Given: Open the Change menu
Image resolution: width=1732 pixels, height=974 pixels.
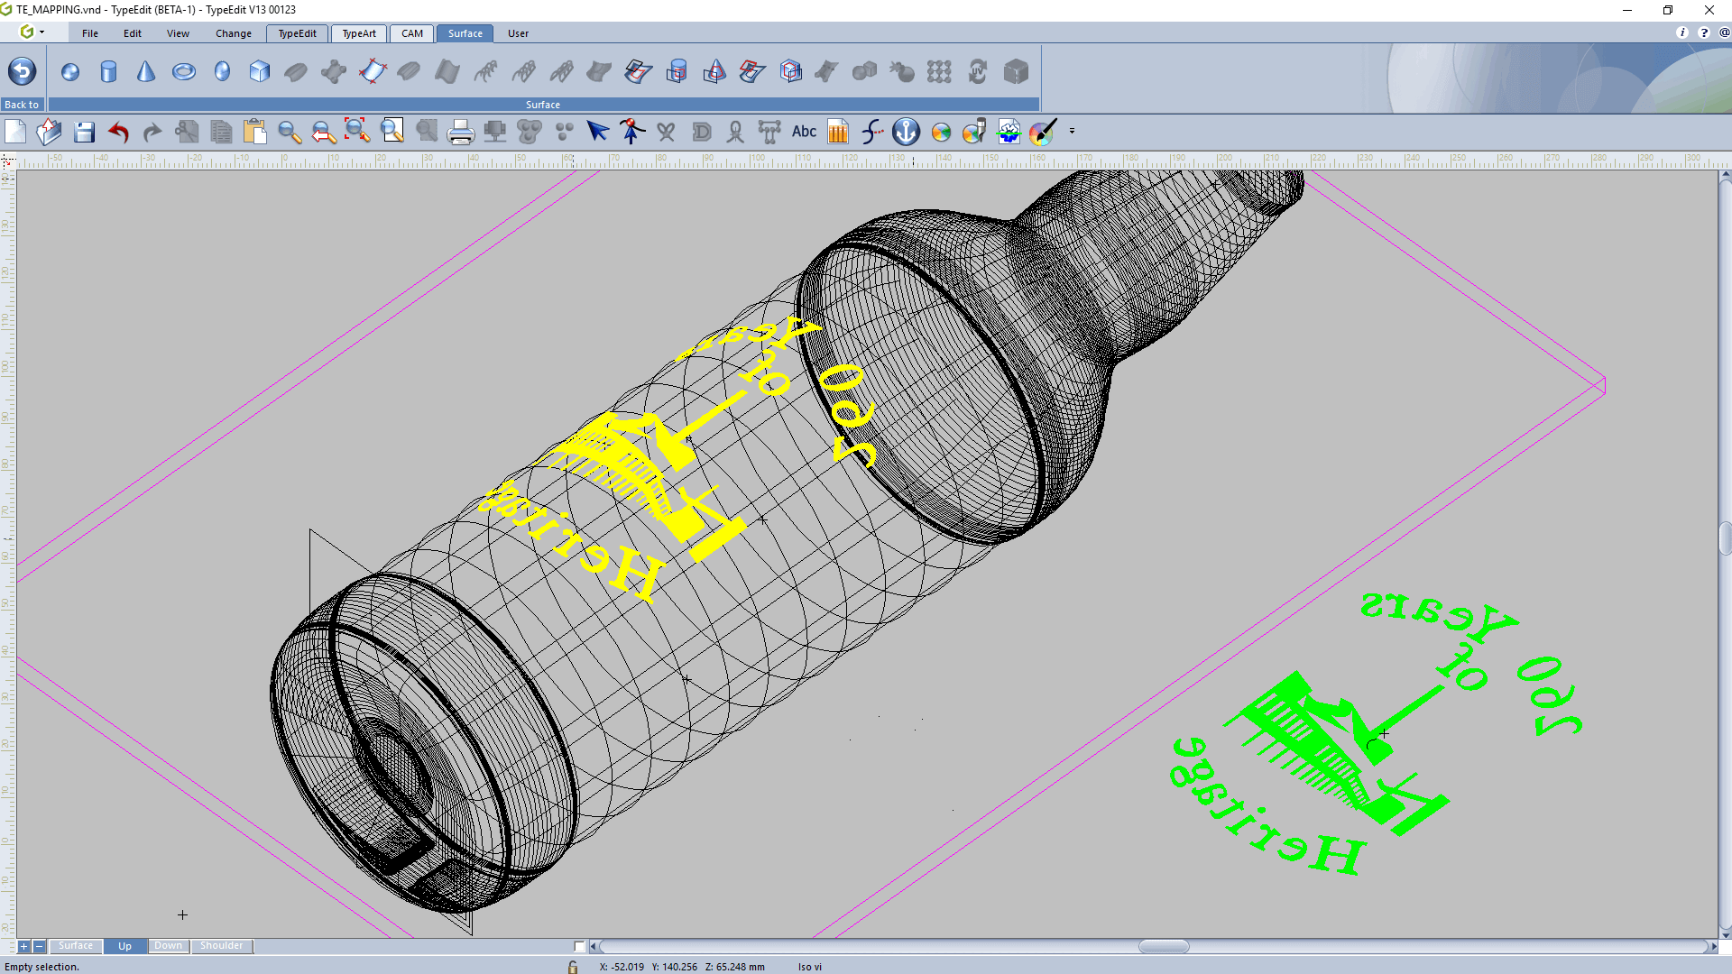Looking at the screenshot, I should click(234, 33).
